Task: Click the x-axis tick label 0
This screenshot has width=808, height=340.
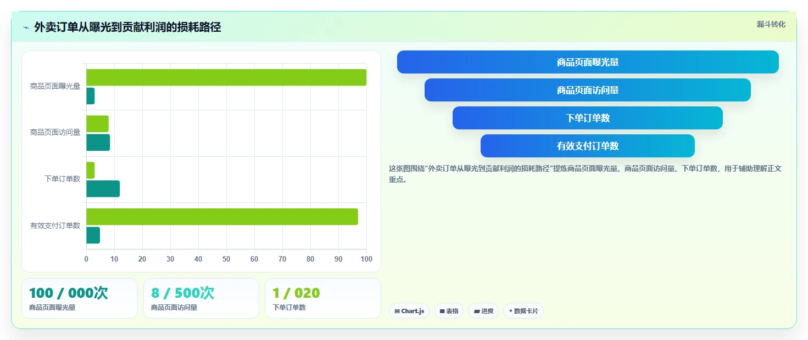Action: point(86,259)
